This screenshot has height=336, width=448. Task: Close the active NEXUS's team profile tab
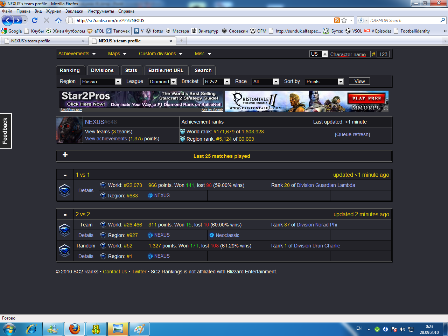pos(171,41)
